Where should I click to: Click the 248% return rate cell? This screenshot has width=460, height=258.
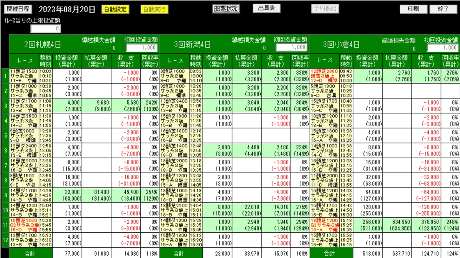[x=450, y=225]
